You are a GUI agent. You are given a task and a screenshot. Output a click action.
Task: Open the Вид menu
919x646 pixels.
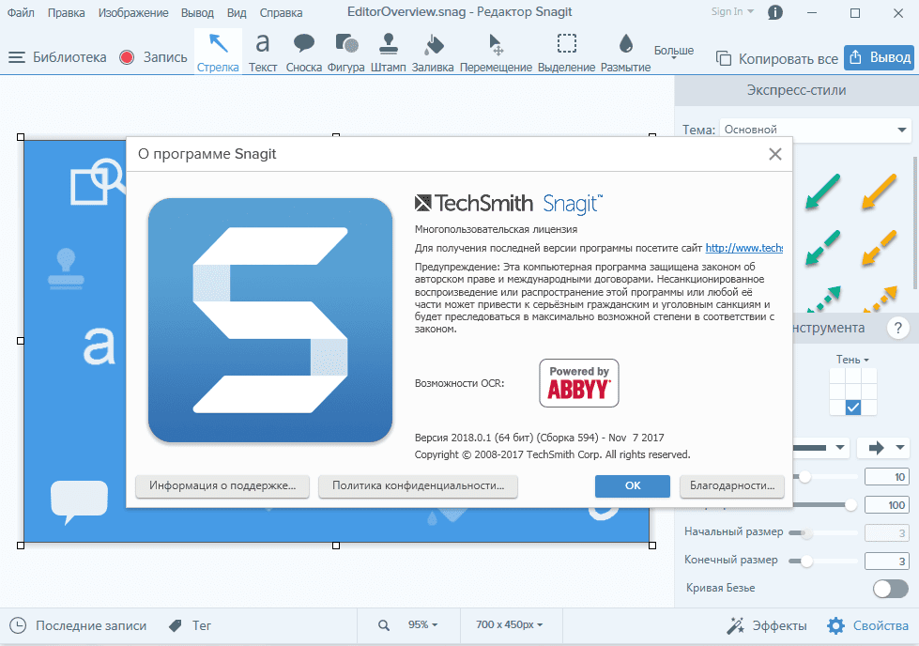pyautogui.click(x=237, y=12)
